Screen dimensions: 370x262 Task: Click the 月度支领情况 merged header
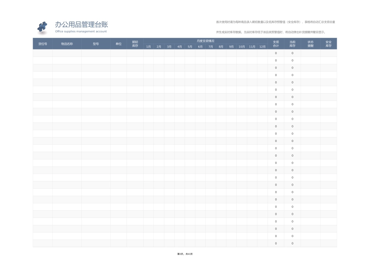(x=205, y=41)
